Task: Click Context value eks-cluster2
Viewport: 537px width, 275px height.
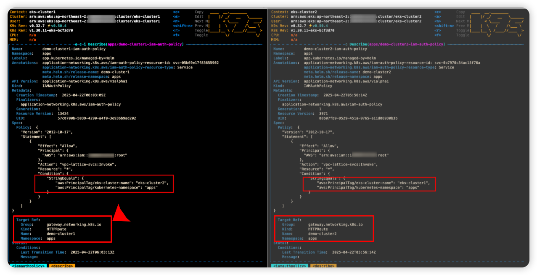Action: click(x=304, y=12)
